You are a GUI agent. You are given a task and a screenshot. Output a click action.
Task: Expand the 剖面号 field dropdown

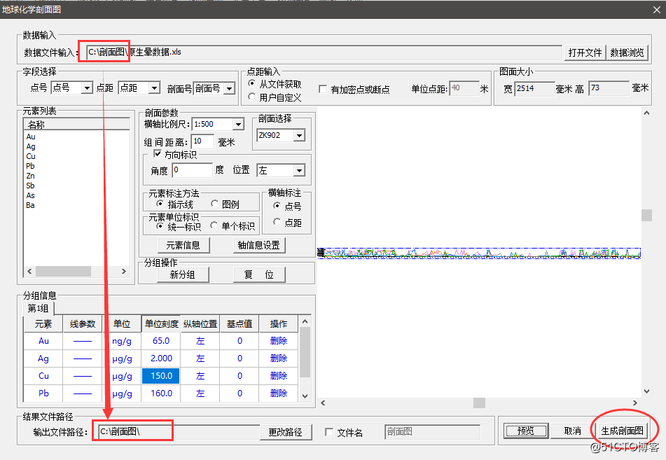(230, 88)
